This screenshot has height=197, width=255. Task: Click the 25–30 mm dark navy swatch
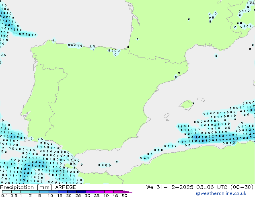81,192
